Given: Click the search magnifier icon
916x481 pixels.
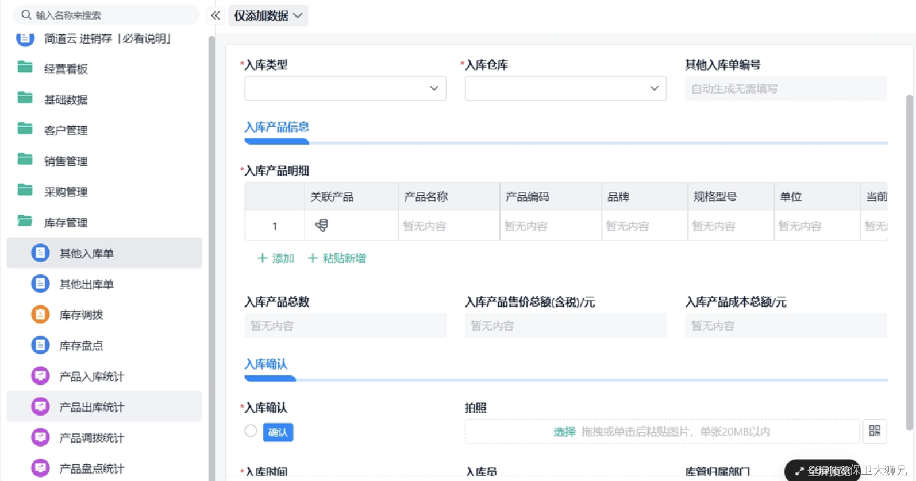Looking at the screenshot, I should coord(26,15).
